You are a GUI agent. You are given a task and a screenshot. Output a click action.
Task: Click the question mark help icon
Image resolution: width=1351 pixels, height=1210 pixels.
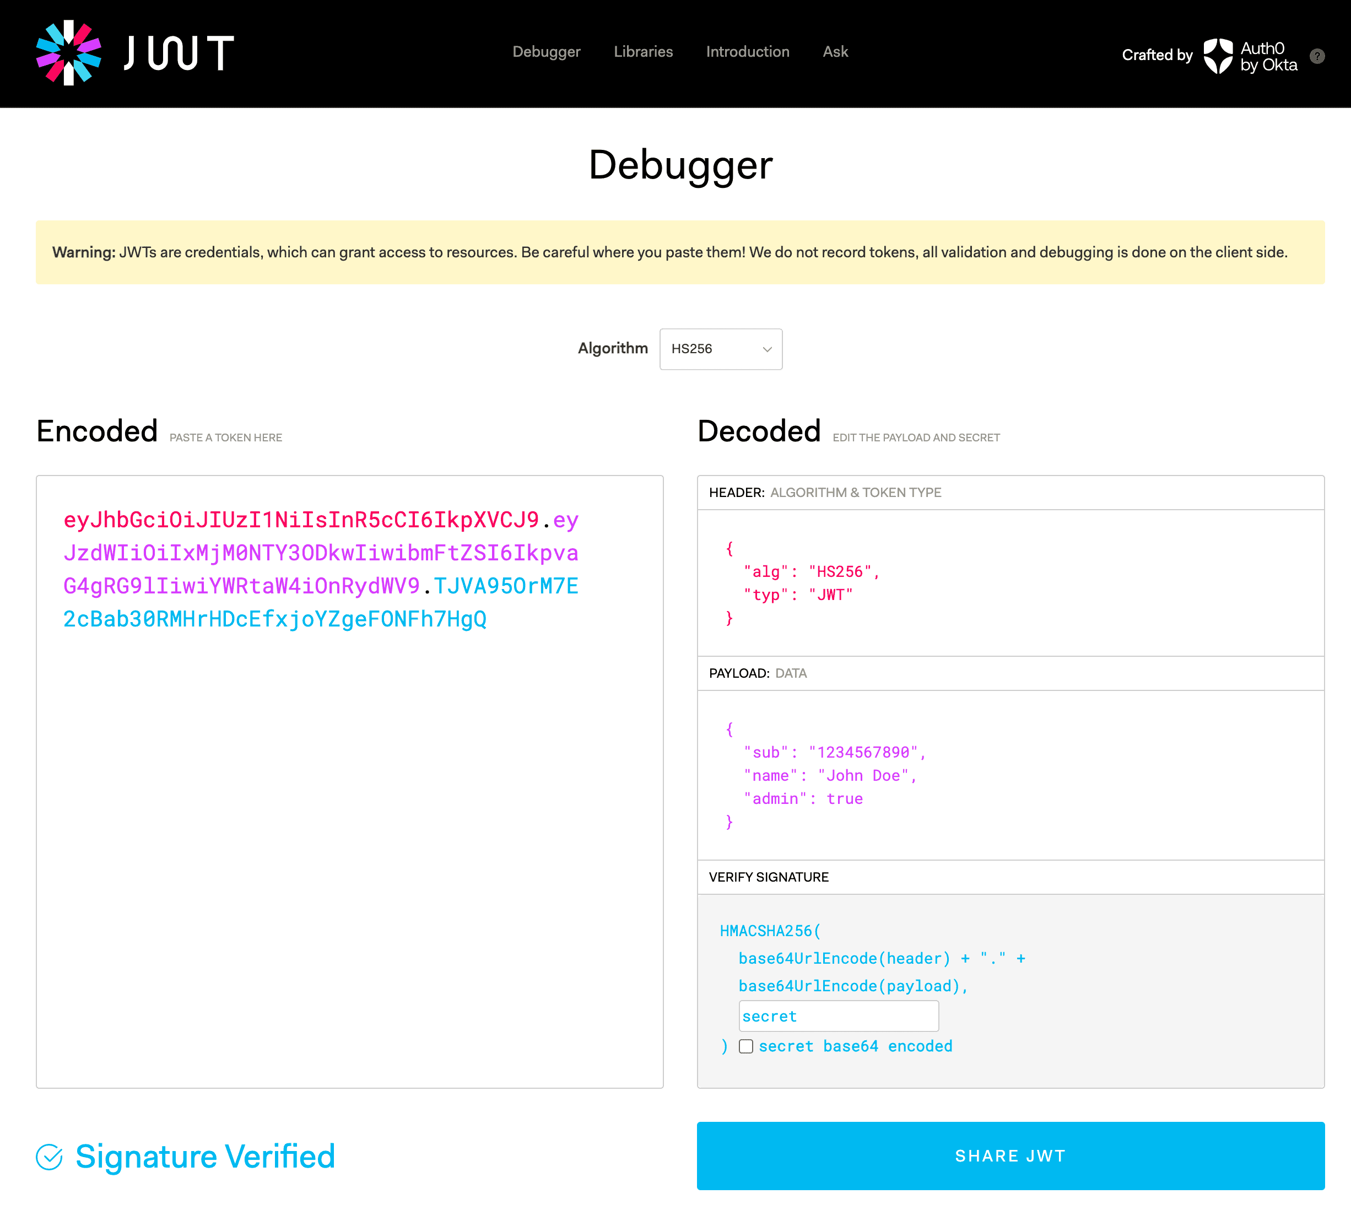click(1316, 57)
